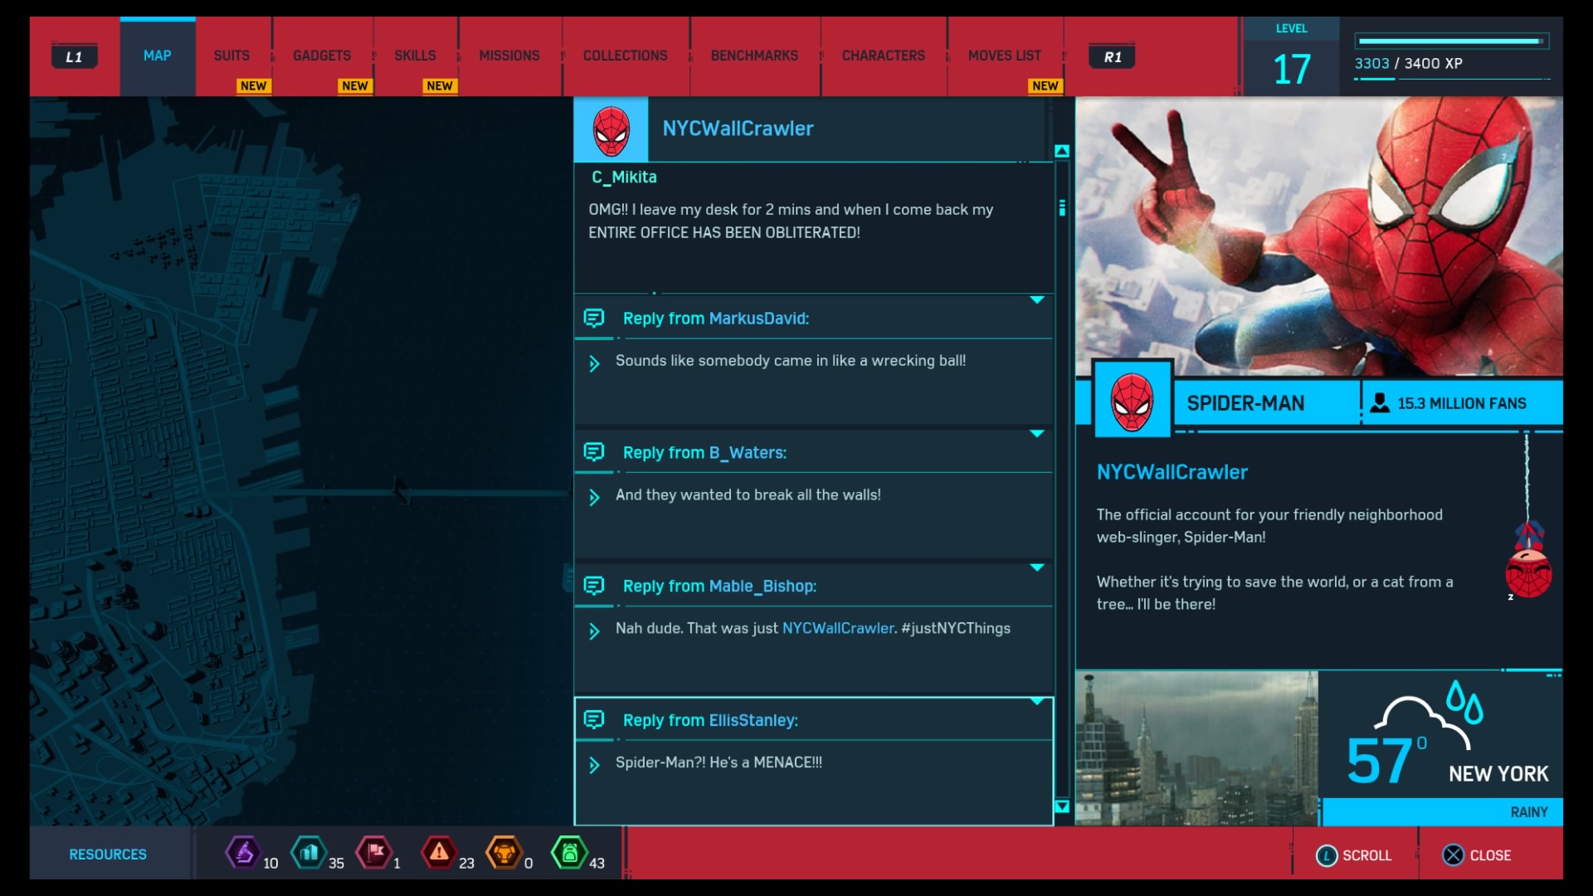The width and height of the screenshot is (1593, 896).
Task: Open the SUITS tab
Action: [x=231, y=56]
